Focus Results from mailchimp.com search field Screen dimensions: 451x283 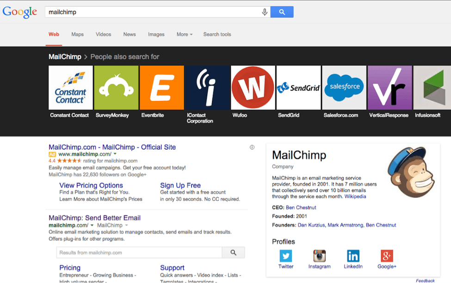[x=139, y=252]
